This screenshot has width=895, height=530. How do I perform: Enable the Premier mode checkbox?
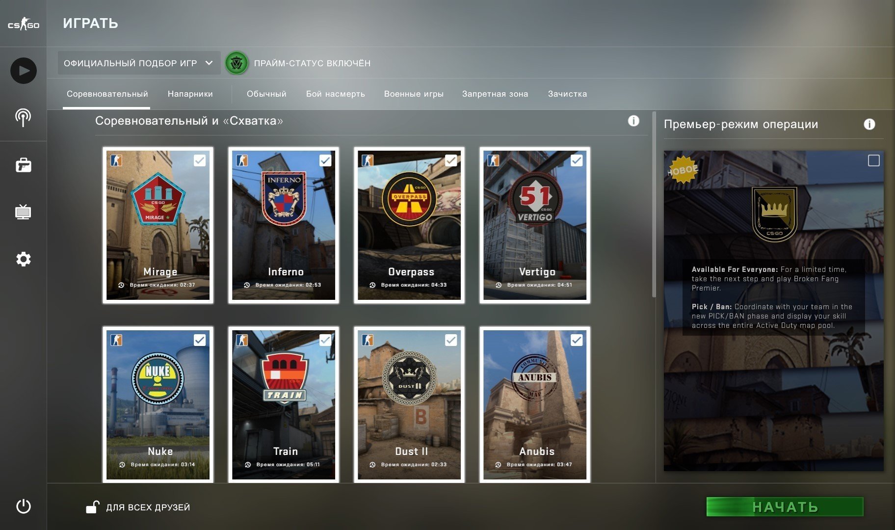(x=874, y=160)
